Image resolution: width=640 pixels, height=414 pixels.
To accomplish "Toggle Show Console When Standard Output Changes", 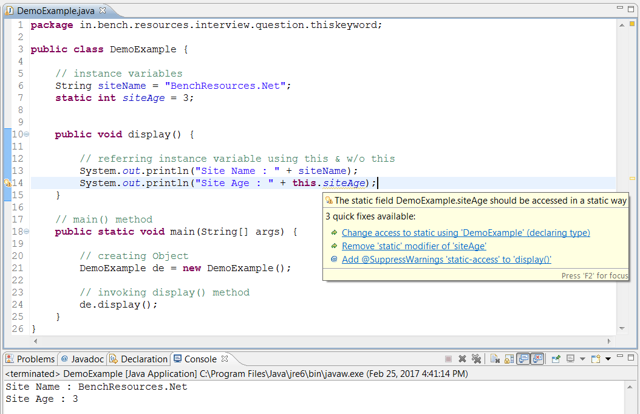I will (522, 358).
